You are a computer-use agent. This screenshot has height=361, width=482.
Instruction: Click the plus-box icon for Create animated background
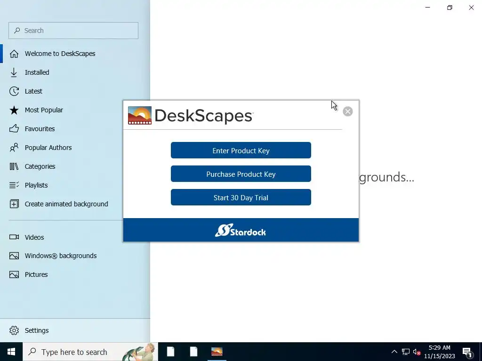[14, 204]
